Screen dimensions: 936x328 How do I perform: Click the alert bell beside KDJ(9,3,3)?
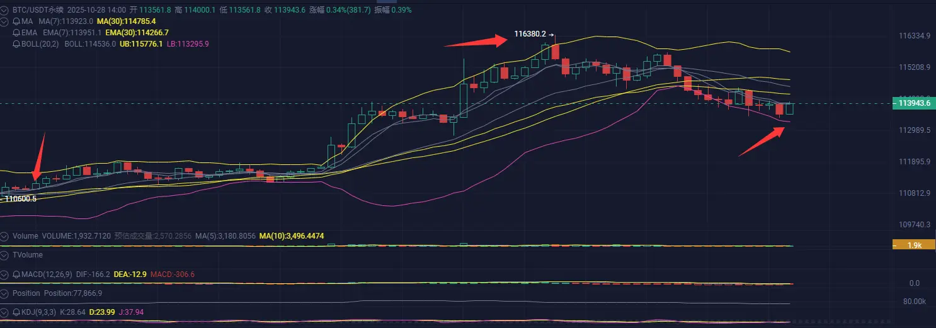(16, 312)
